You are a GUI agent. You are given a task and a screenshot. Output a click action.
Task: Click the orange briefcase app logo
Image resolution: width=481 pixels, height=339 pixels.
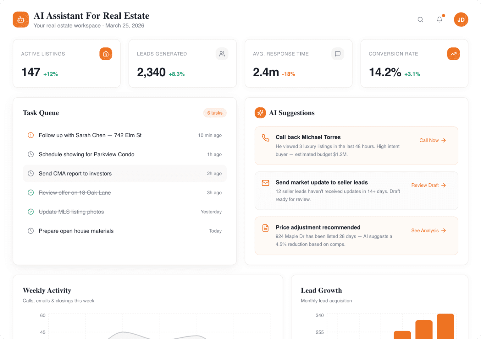20,19
